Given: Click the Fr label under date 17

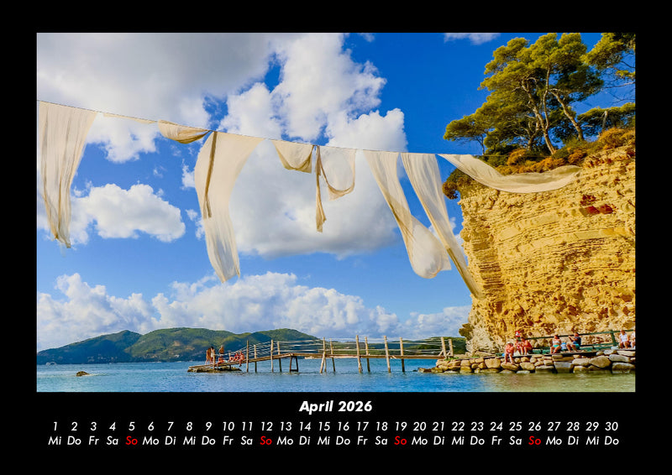Looking at the screenshot, I should click(362, 441).
